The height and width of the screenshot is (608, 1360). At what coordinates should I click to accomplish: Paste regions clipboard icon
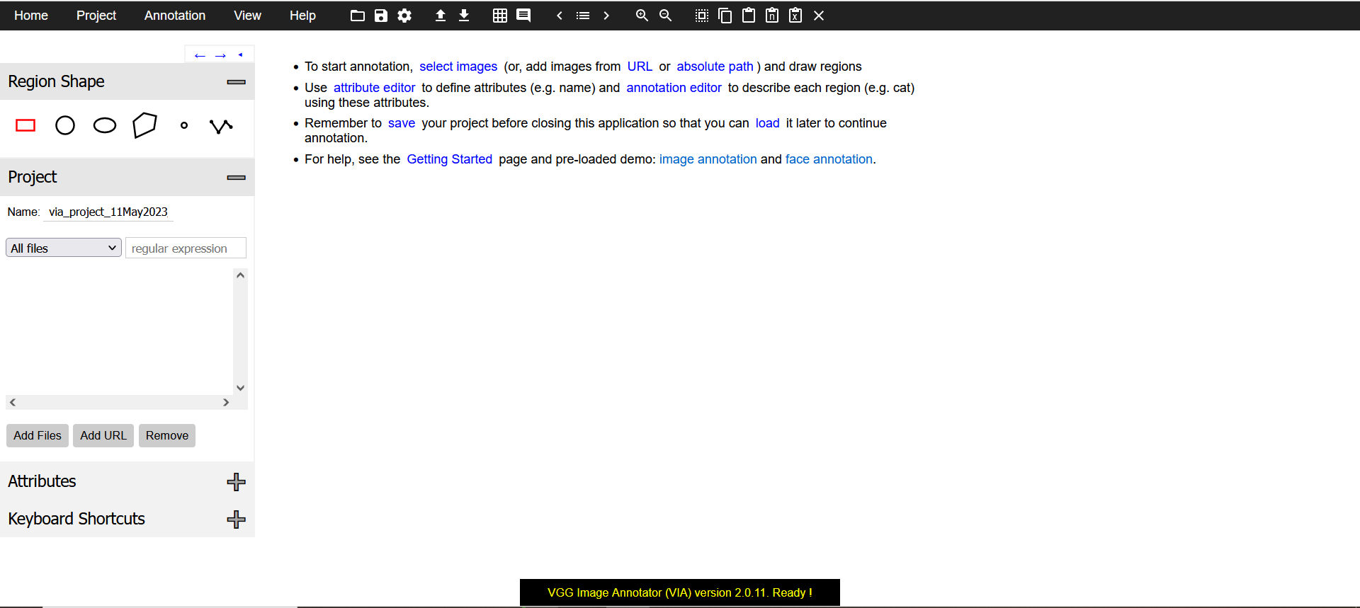click(749, 16)
